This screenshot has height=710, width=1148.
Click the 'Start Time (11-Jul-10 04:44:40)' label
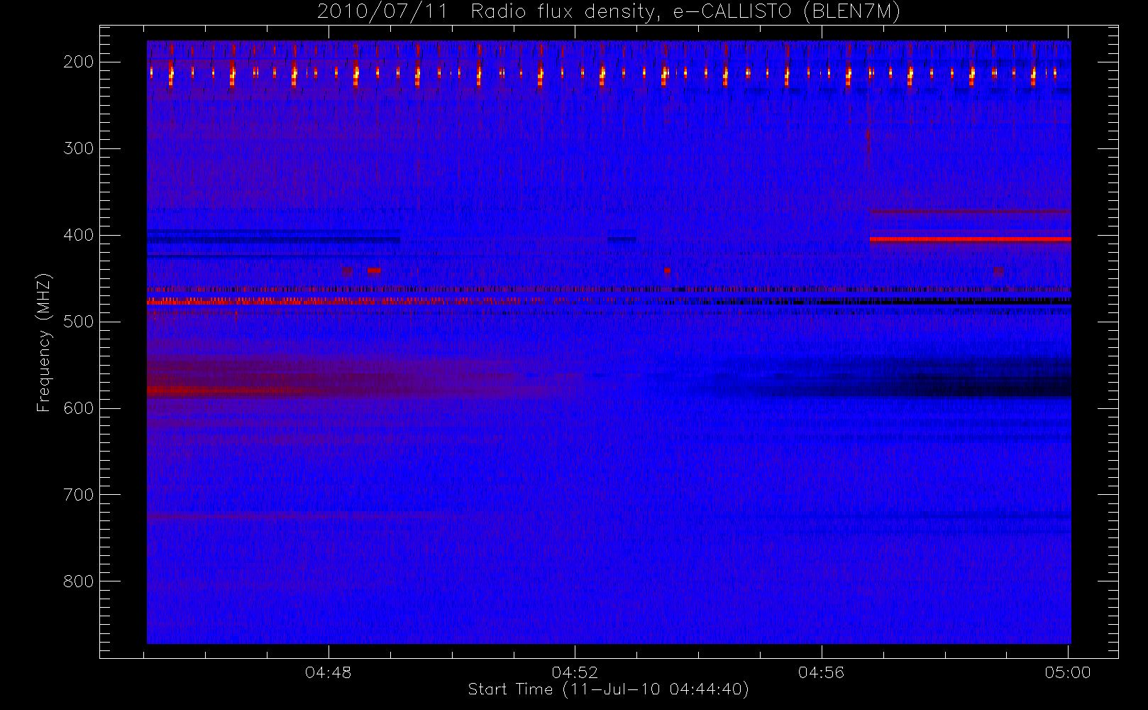(x=609, y=689)
